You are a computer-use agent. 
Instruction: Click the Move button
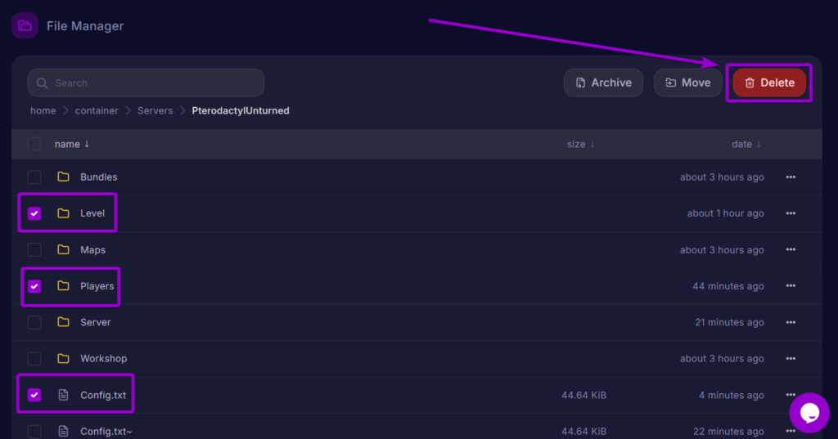687,83
